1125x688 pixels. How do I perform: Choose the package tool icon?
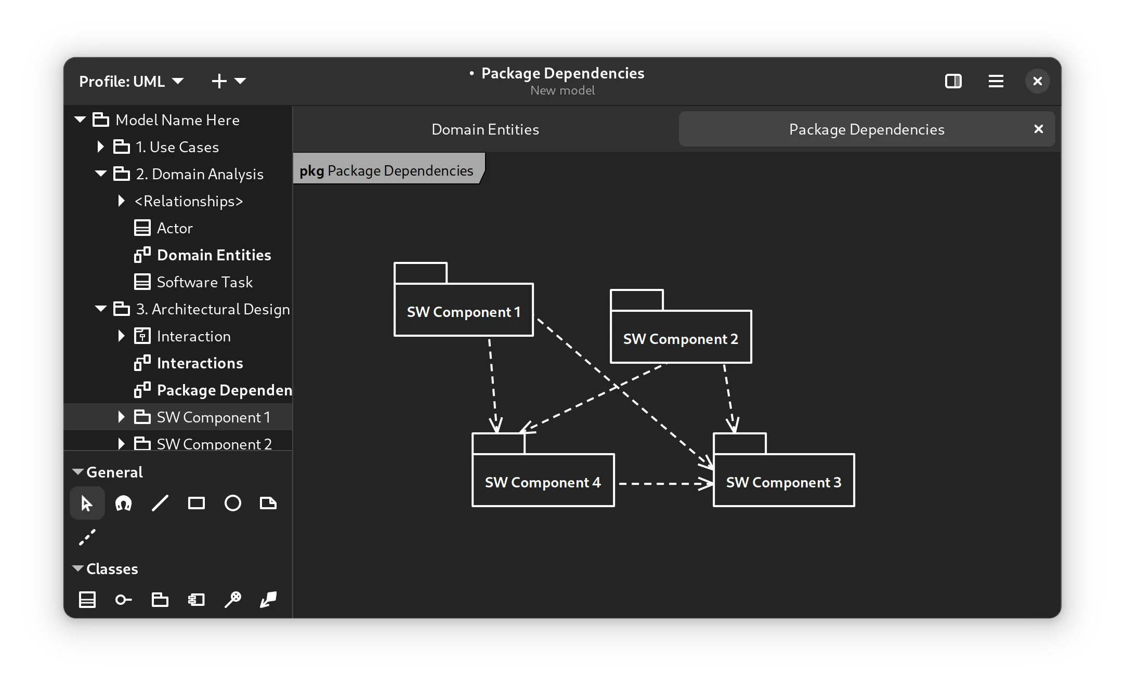[160, 600]
